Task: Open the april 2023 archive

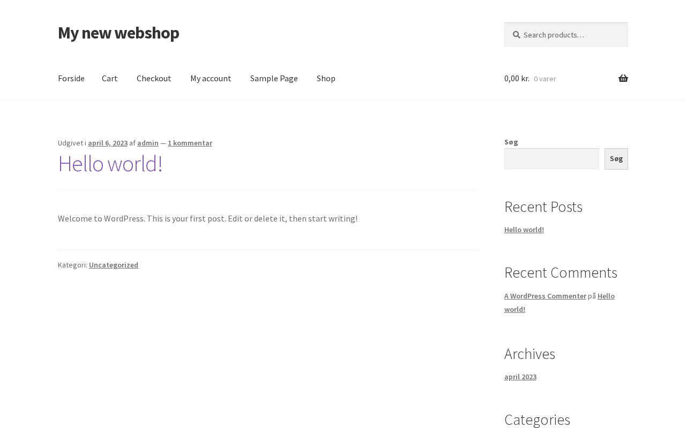Action: [x=520, y=377]
